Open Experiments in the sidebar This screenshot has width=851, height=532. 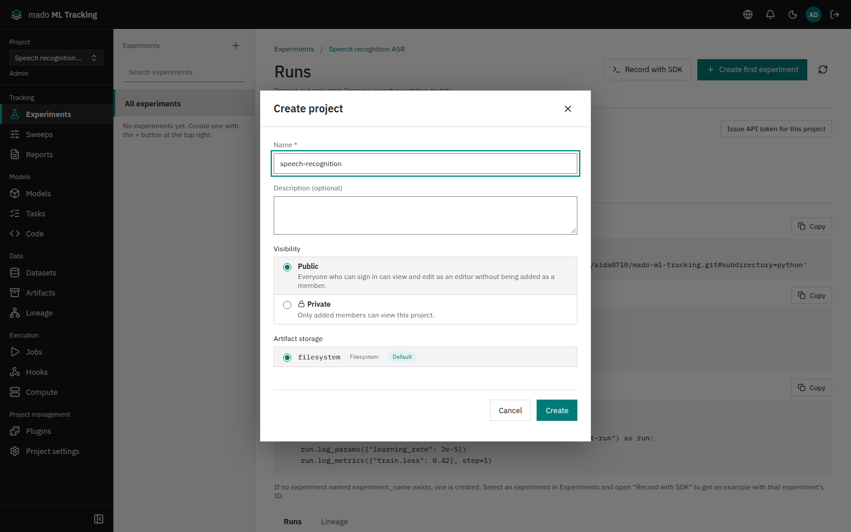pos(57,114)
